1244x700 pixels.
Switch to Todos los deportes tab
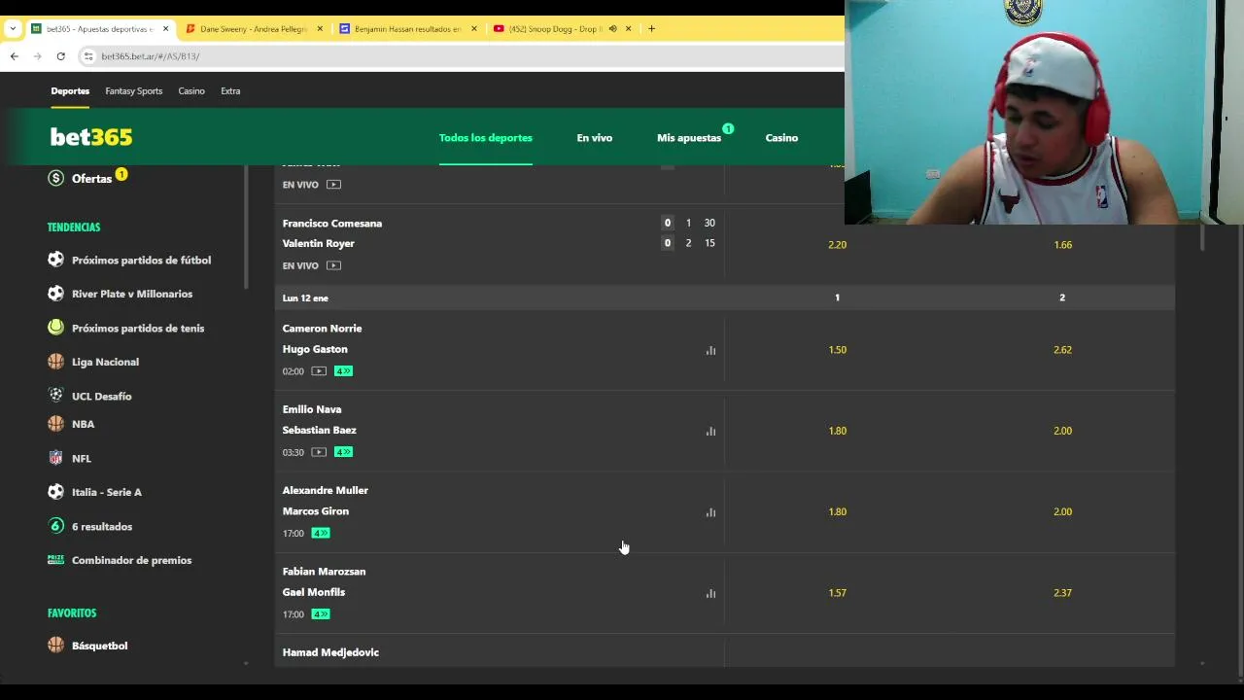pyautogui.click(x=486, y=138)
